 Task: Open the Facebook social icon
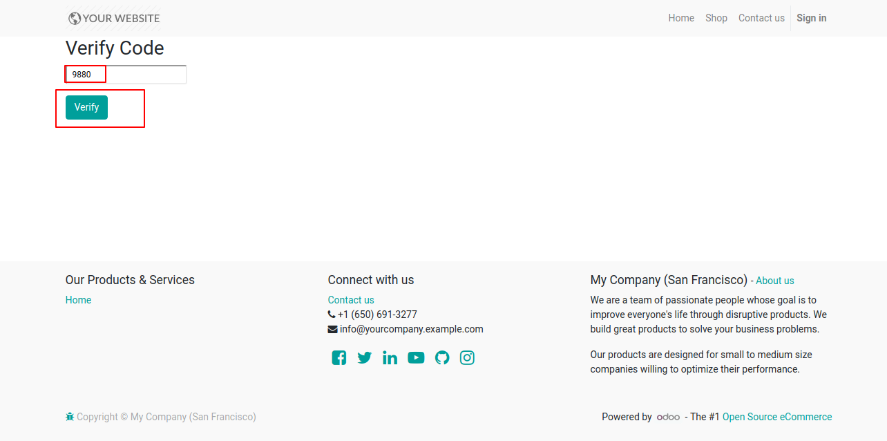tap(338, 357)
